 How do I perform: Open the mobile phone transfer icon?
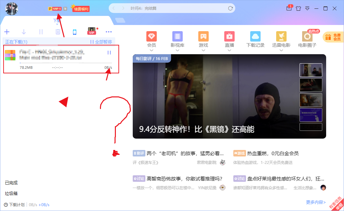(75, 31)
